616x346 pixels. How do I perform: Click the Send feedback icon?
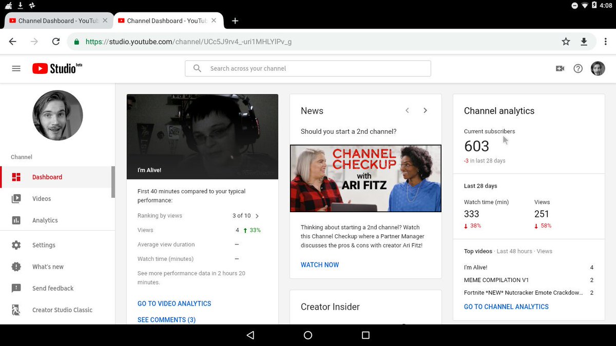pos(16,288)
